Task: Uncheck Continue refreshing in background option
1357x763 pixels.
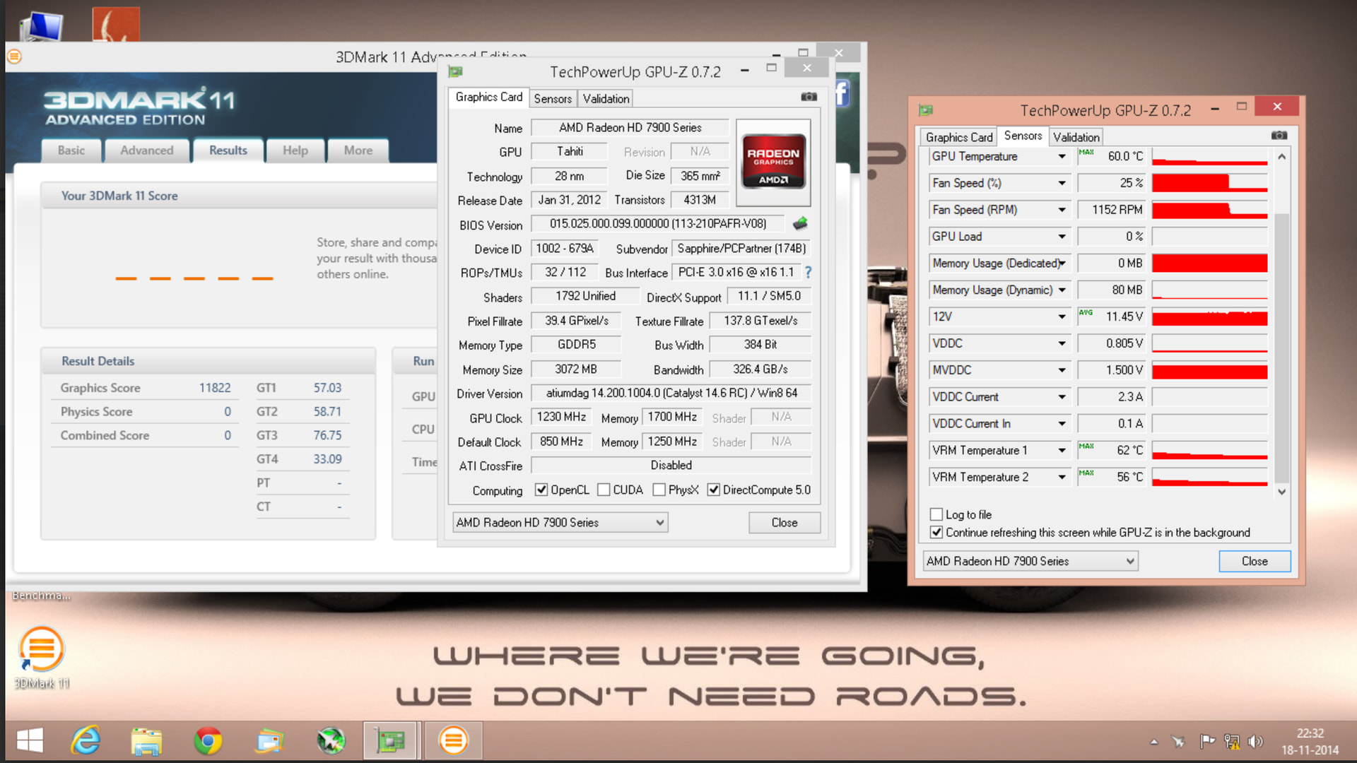Action: point(936,533)
